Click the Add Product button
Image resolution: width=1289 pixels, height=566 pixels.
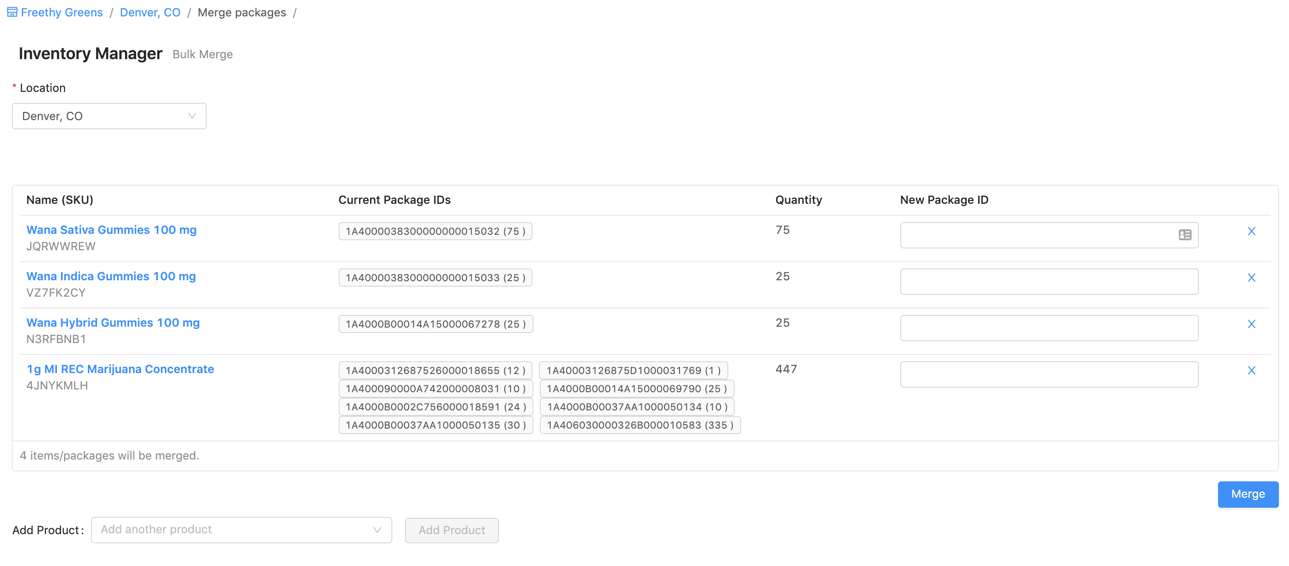452,530
